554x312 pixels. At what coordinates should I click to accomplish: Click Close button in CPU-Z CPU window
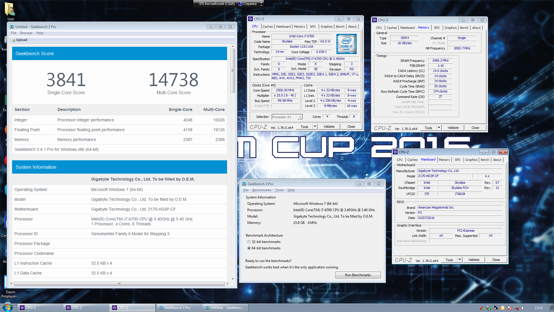pyautogui.click(x=351, y=127)
